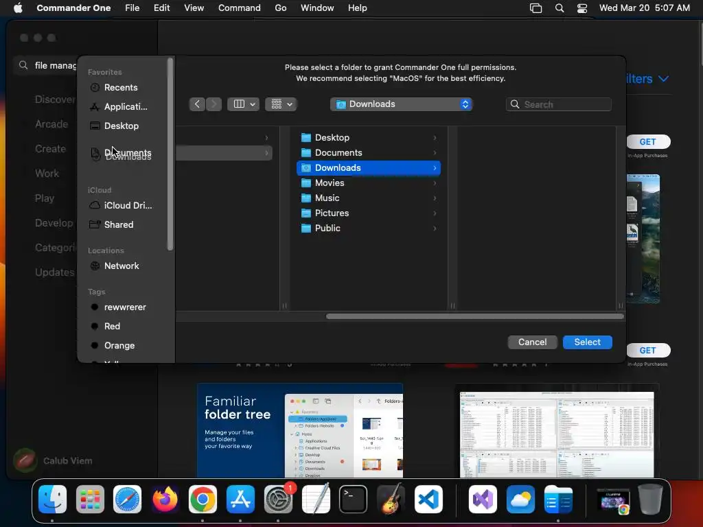Launch Terminal from the Dock
Viewport: 703px width, 527px height.
[x=353, y=499]
